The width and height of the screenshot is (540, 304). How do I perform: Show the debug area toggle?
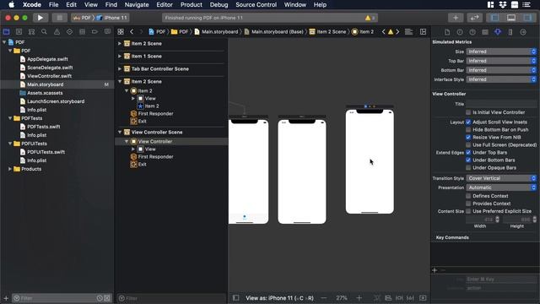point(511,18)
